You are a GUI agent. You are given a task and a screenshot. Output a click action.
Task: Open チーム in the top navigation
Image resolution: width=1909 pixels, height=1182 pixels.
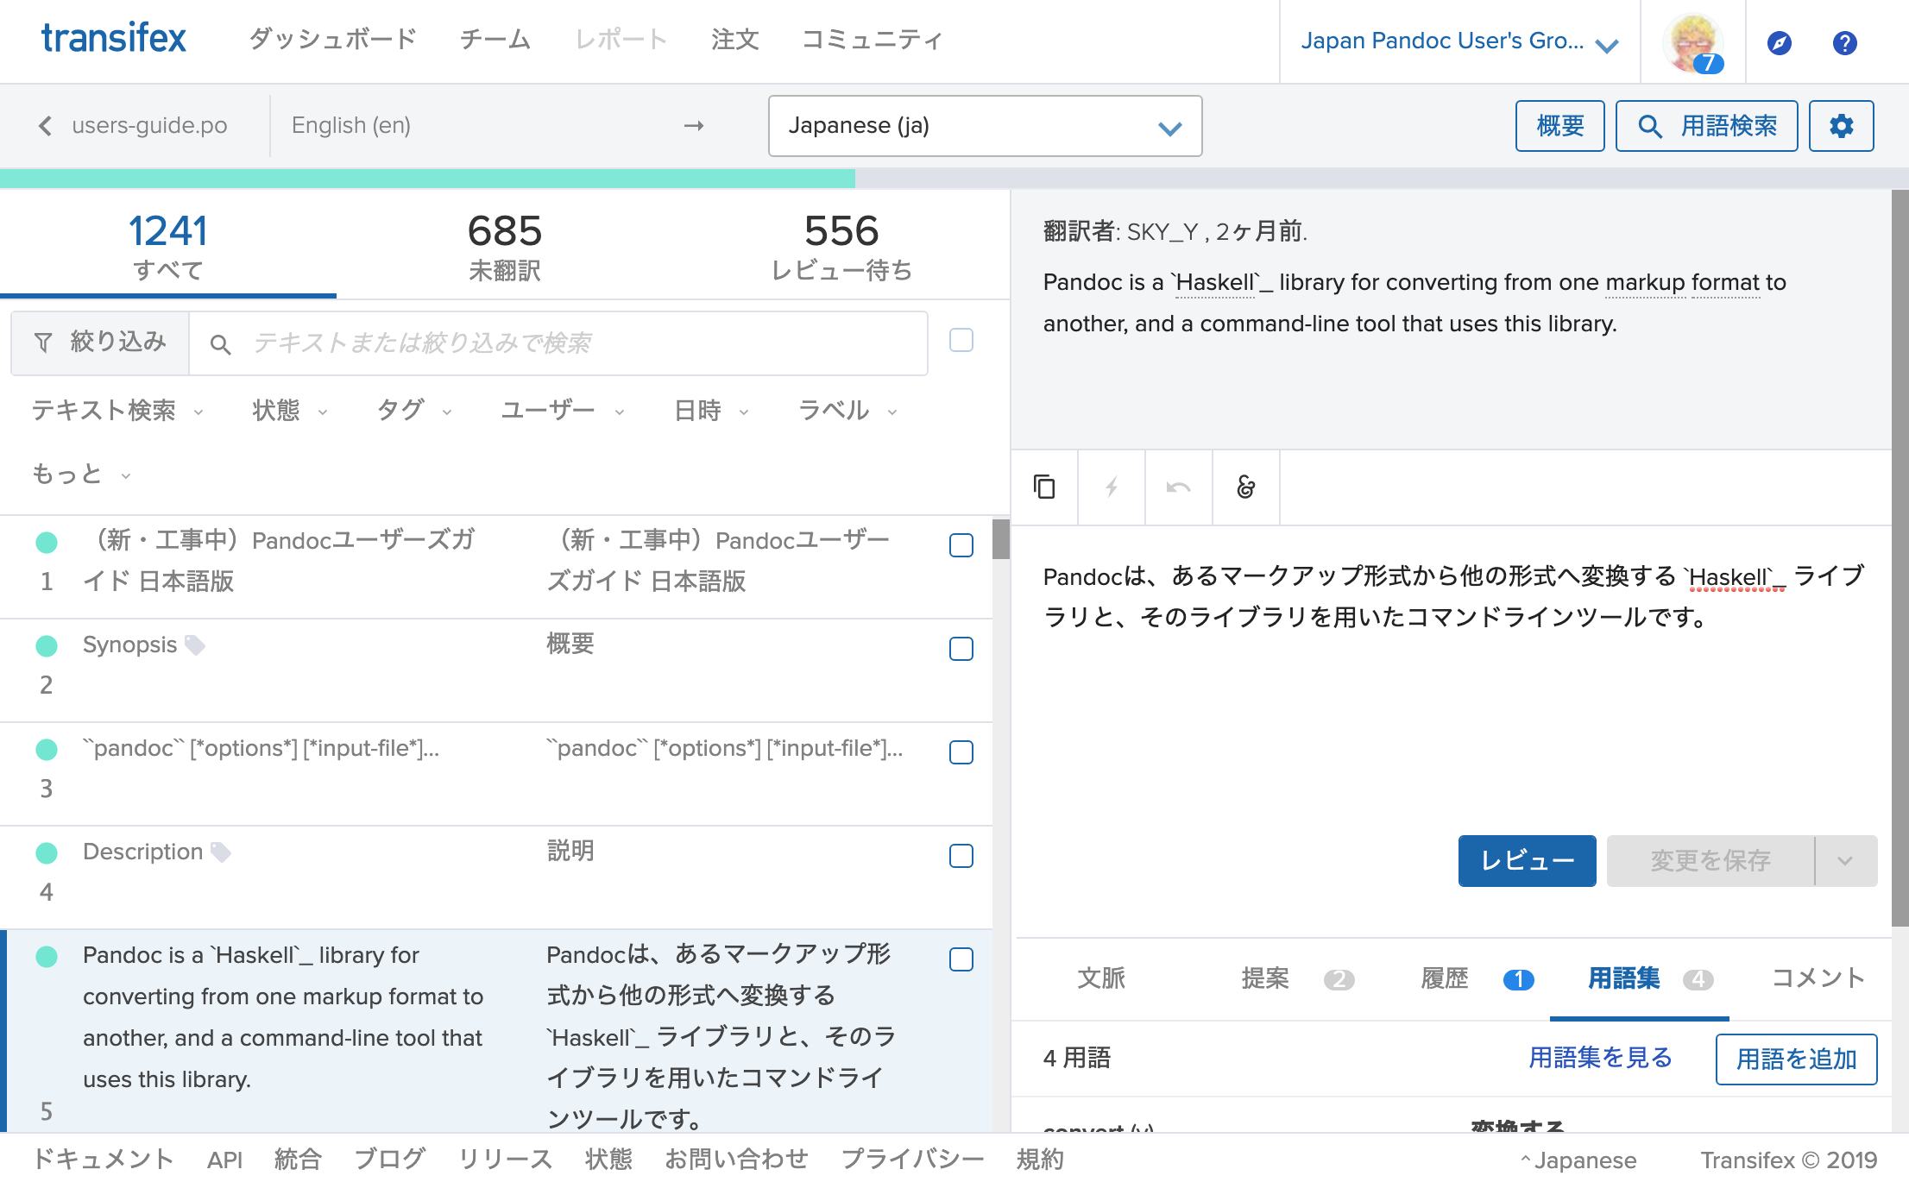pyautogui.click(x=495, y=40)
